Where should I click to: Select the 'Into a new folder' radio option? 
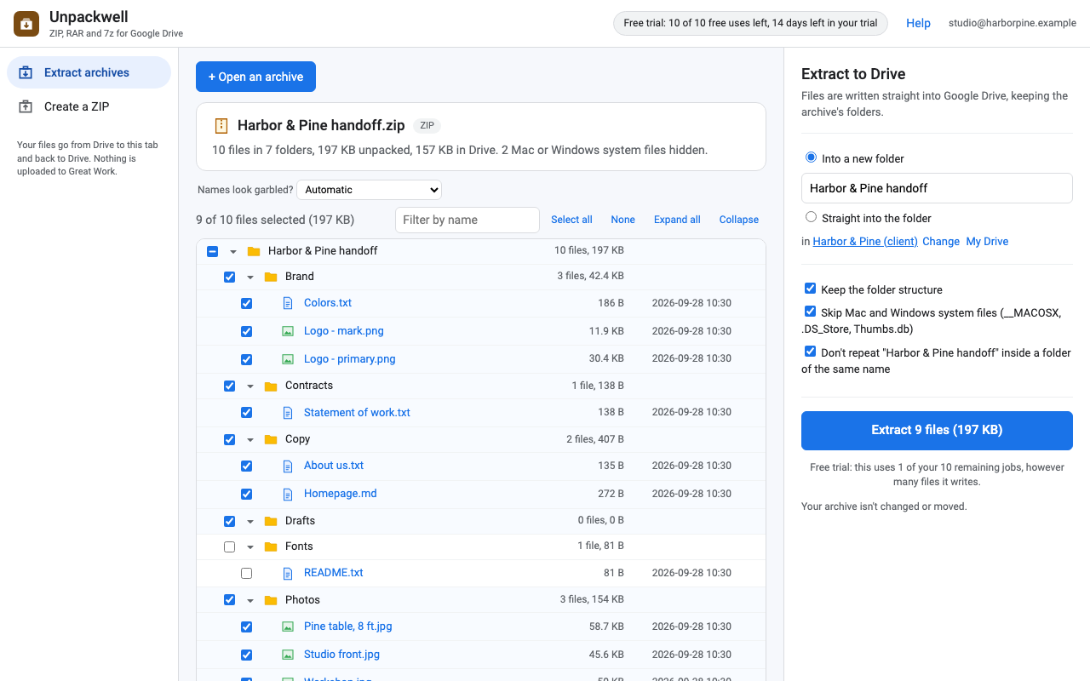[x=811, y=157]
